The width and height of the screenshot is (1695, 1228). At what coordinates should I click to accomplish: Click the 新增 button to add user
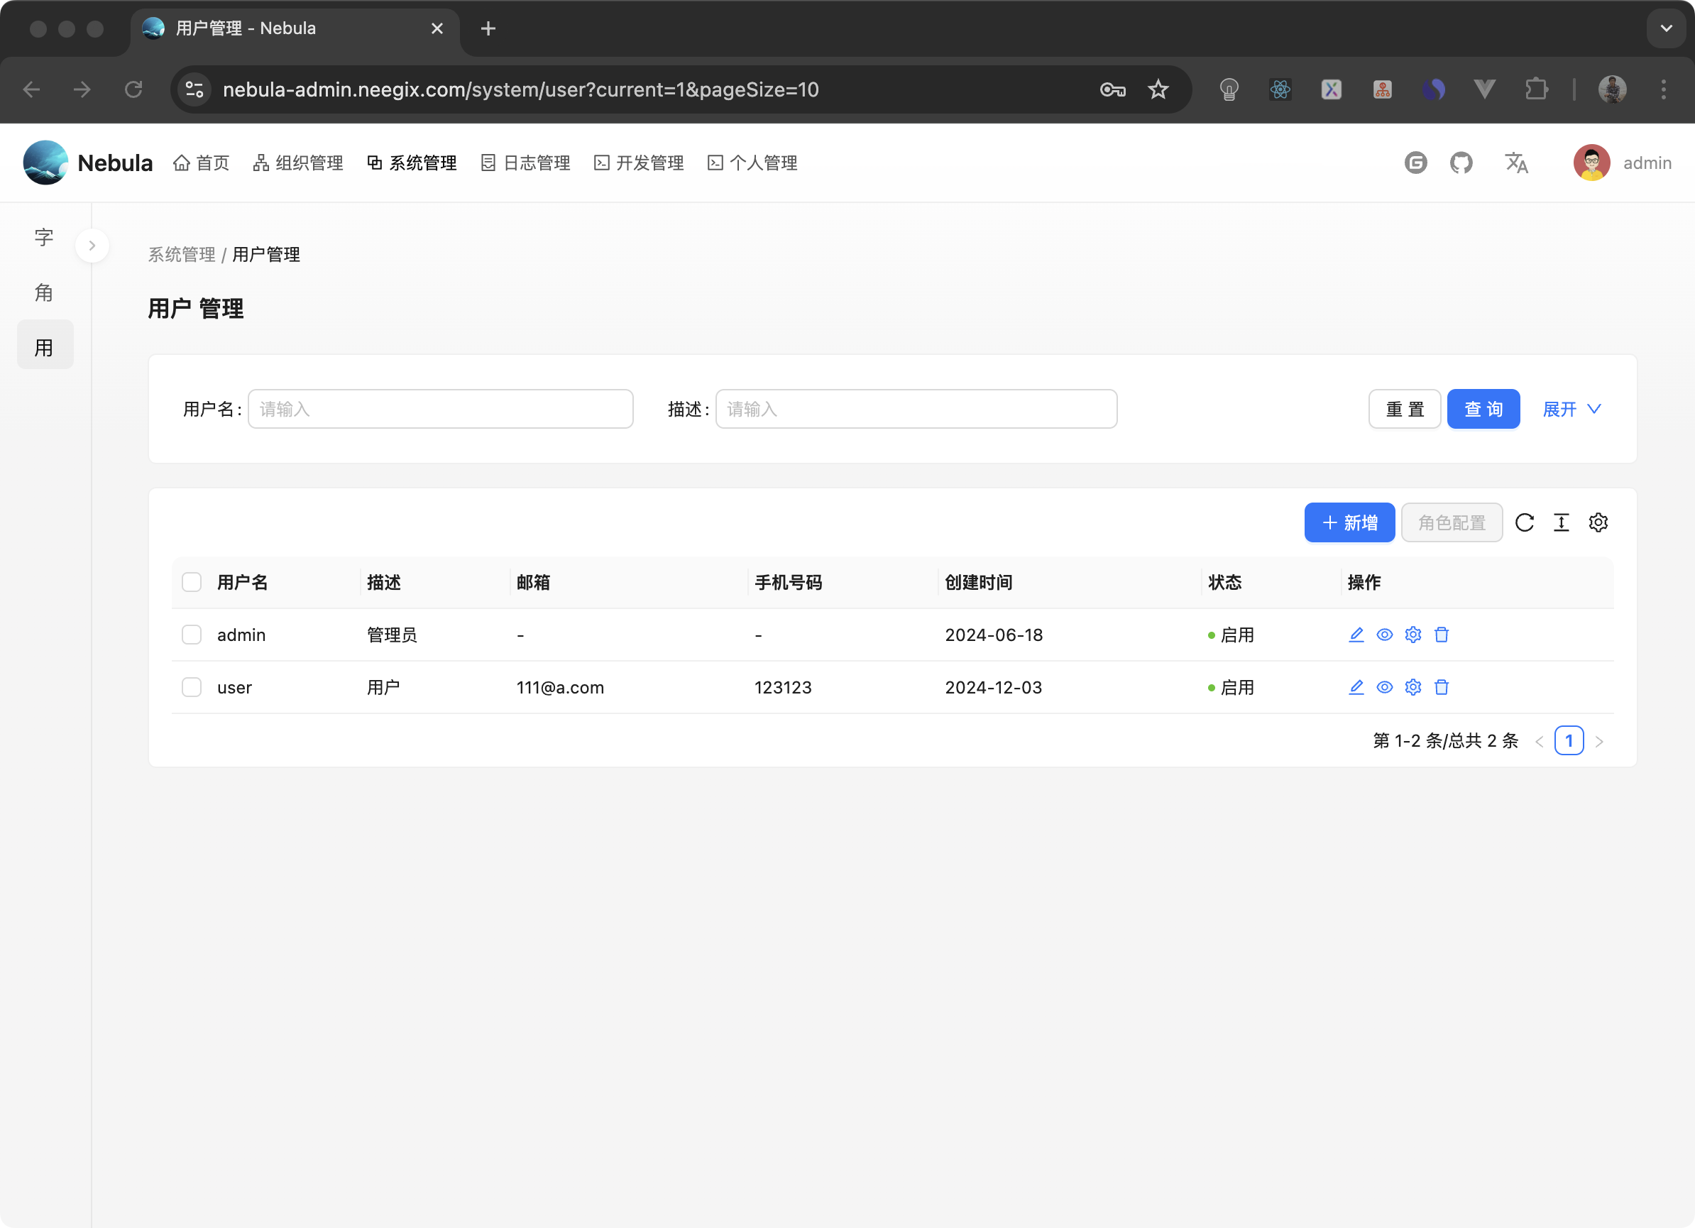click(x=1349, y=522)
